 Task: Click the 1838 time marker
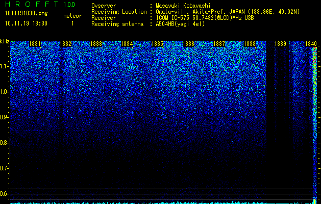click(250, 44)
